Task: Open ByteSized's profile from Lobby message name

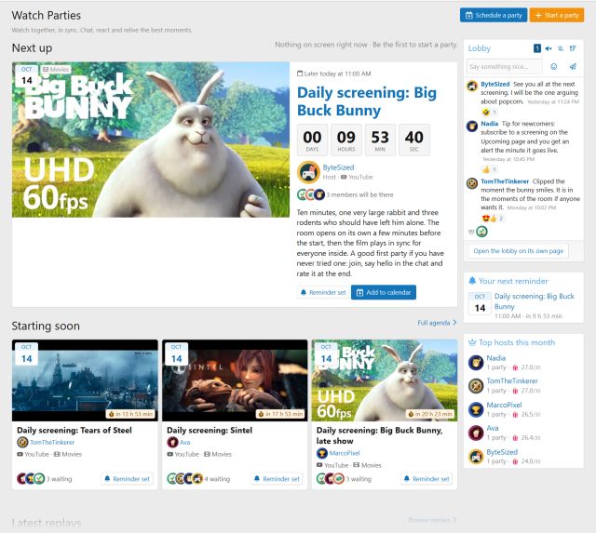Action: click(x=494, y=84)
